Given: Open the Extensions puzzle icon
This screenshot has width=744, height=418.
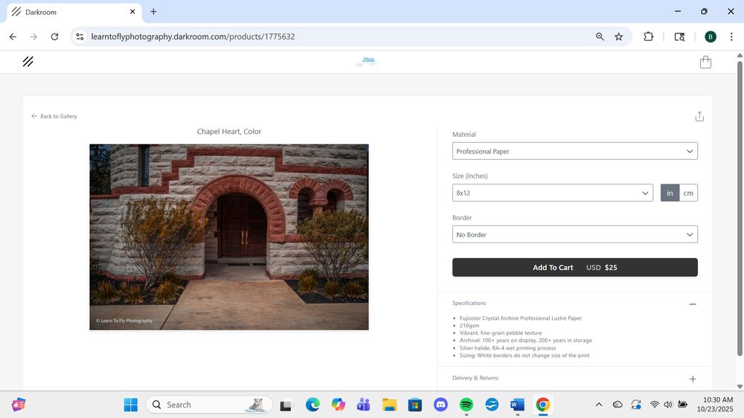Looking at the screenshot, I should pyautogui.click(x=648, y=36).
